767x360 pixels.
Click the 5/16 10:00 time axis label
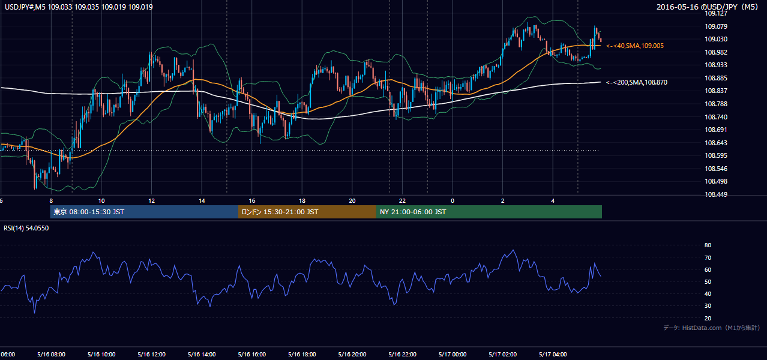click(101, 354)
